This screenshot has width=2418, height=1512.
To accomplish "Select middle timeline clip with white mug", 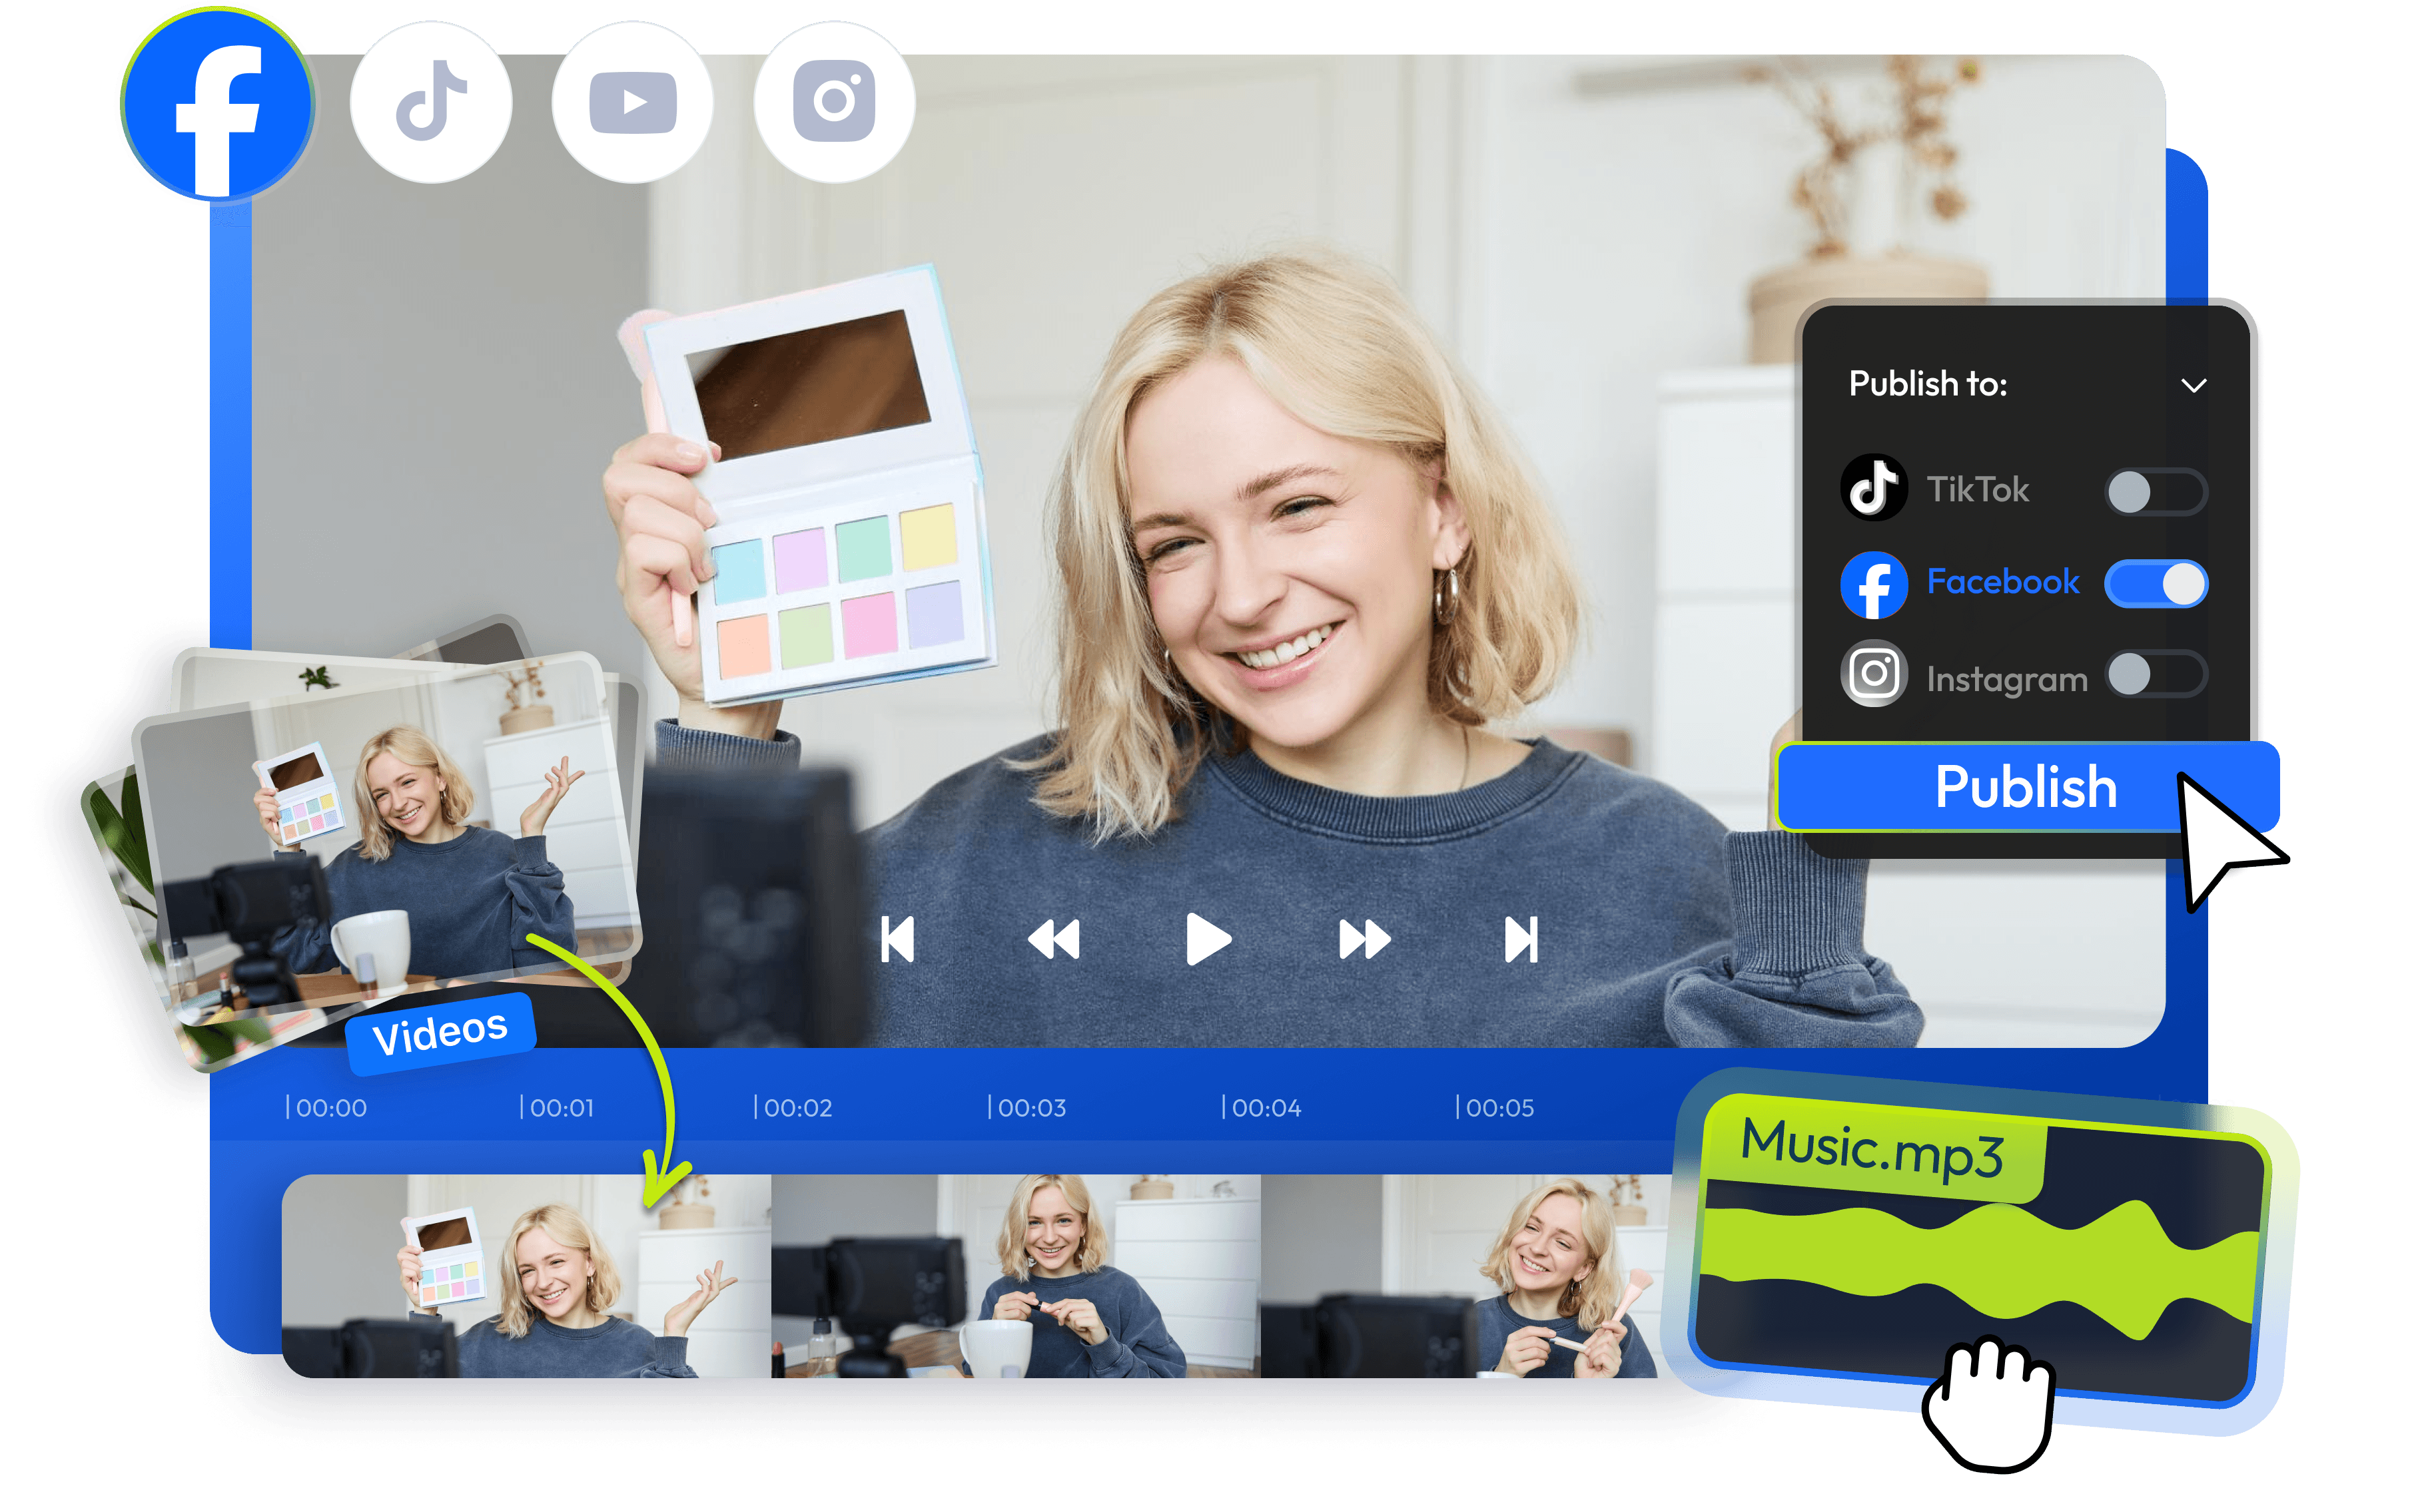I will click(x=1015, y=1276).
